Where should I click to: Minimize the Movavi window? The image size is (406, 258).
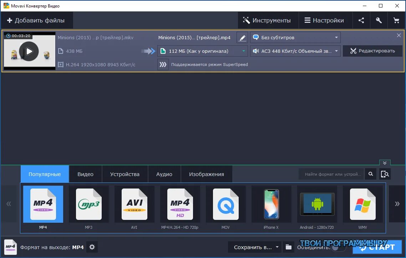(365, 6)
